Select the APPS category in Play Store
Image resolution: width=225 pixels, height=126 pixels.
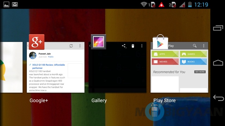pos(165,54)
